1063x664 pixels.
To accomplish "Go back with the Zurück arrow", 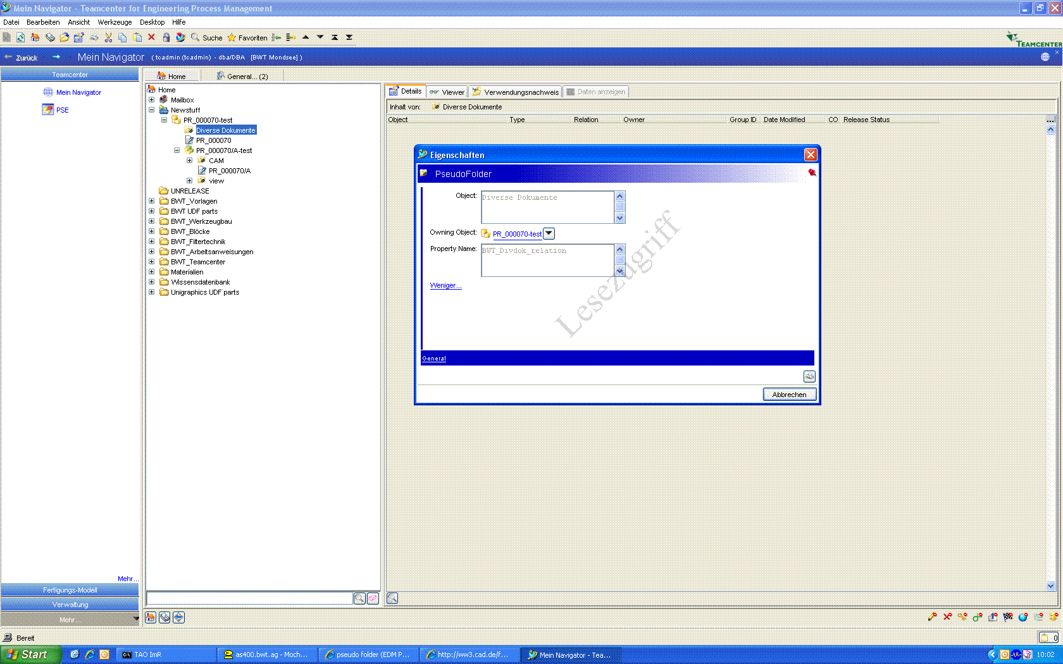I will click(x=21, y=57).
